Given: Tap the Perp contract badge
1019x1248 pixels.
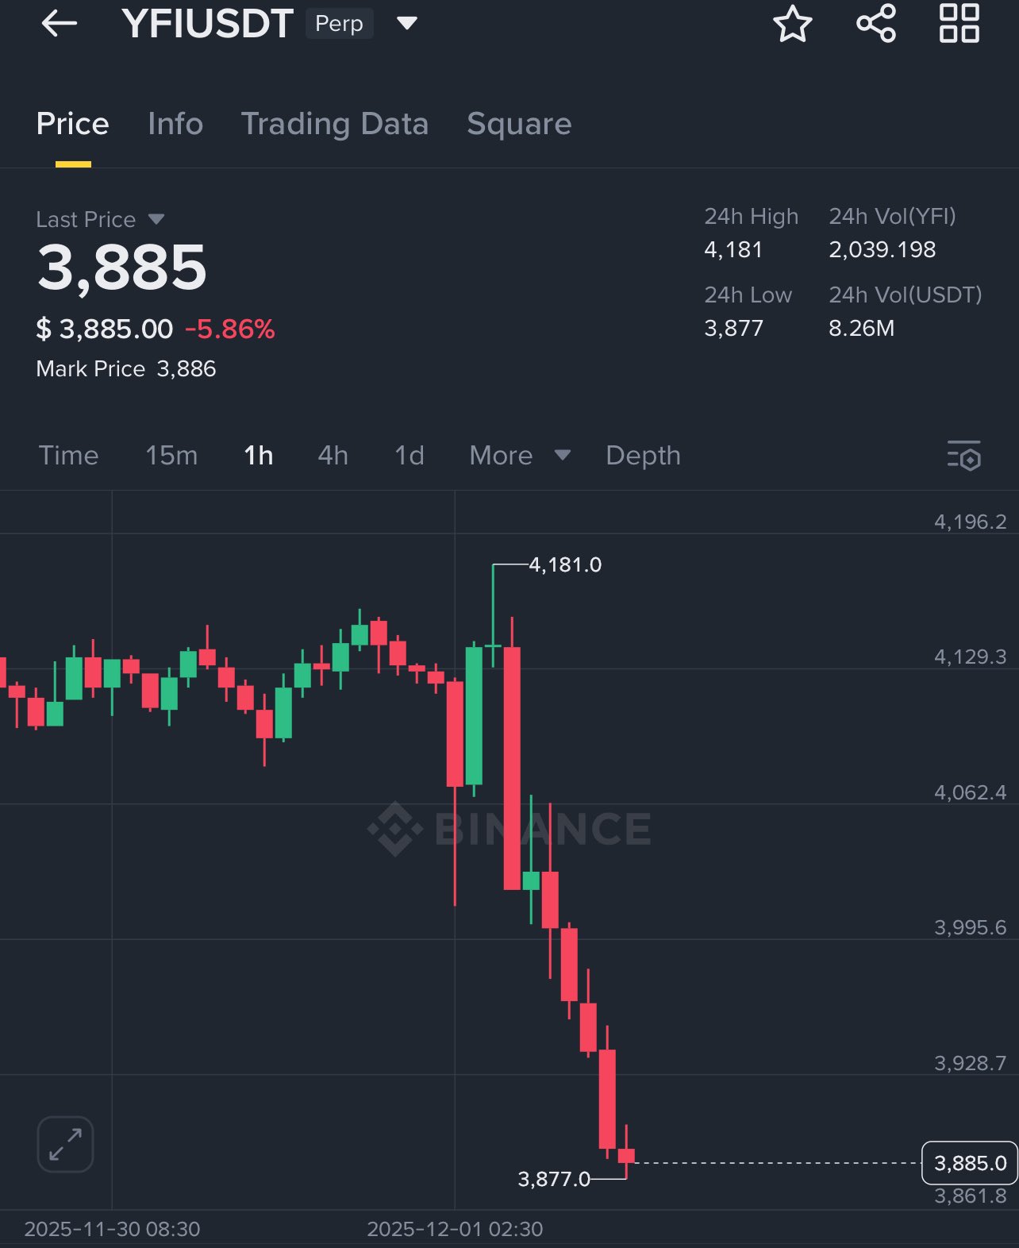Looking at the screenshot, I should (339, 24).
